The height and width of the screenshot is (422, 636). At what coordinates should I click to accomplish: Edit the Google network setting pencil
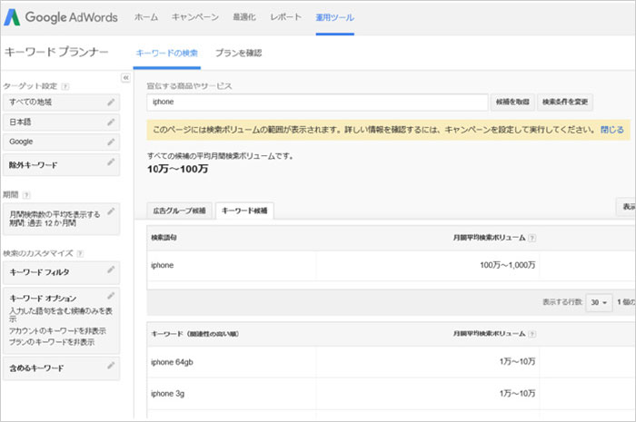point(110,142)
